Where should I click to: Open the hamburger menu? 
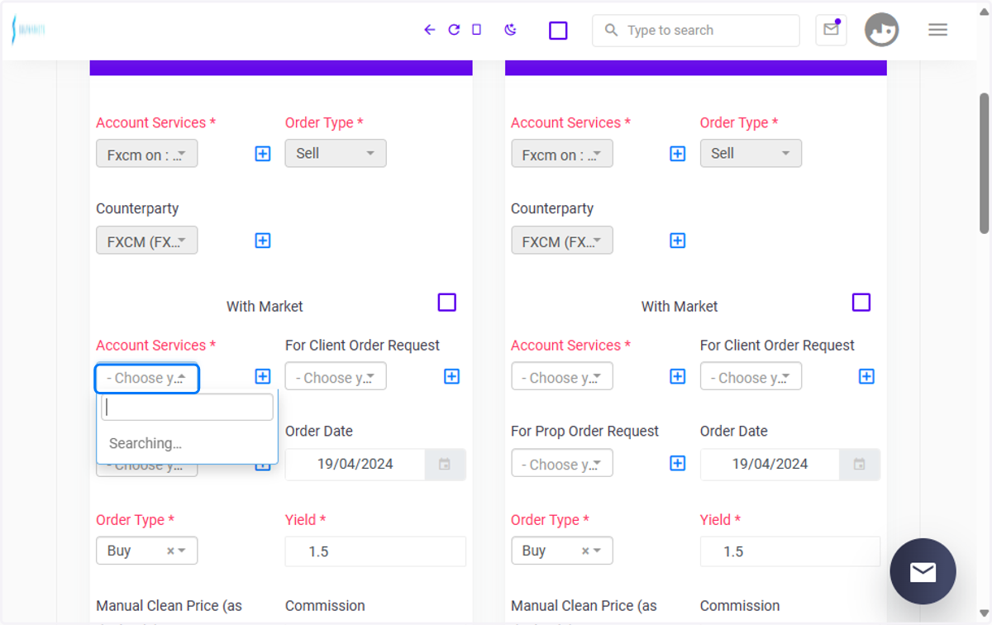[x=937, y=30]
